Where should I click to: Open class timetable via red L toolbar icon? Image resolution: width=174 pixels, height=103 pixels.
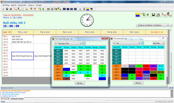16,9
